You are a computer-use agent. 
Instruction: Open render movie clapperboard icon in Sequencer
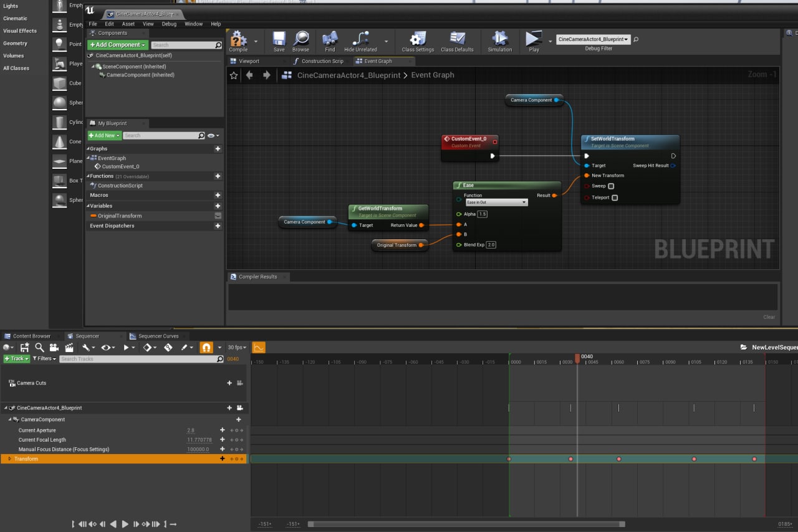click(x=69, y=348)
